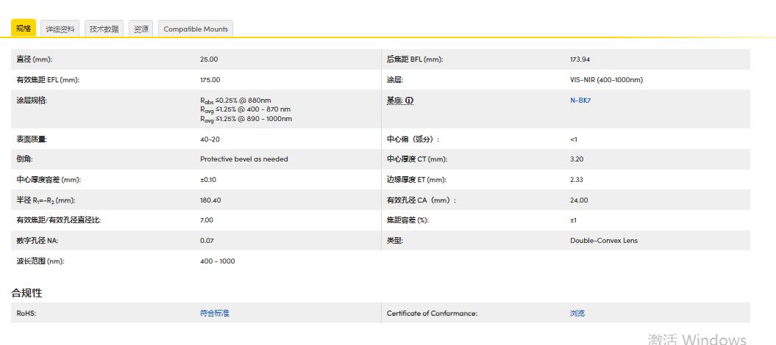Click the 24.00 clear aperture value
The height and width of the screenshot is (345, 776).
[x=579, y=200]
